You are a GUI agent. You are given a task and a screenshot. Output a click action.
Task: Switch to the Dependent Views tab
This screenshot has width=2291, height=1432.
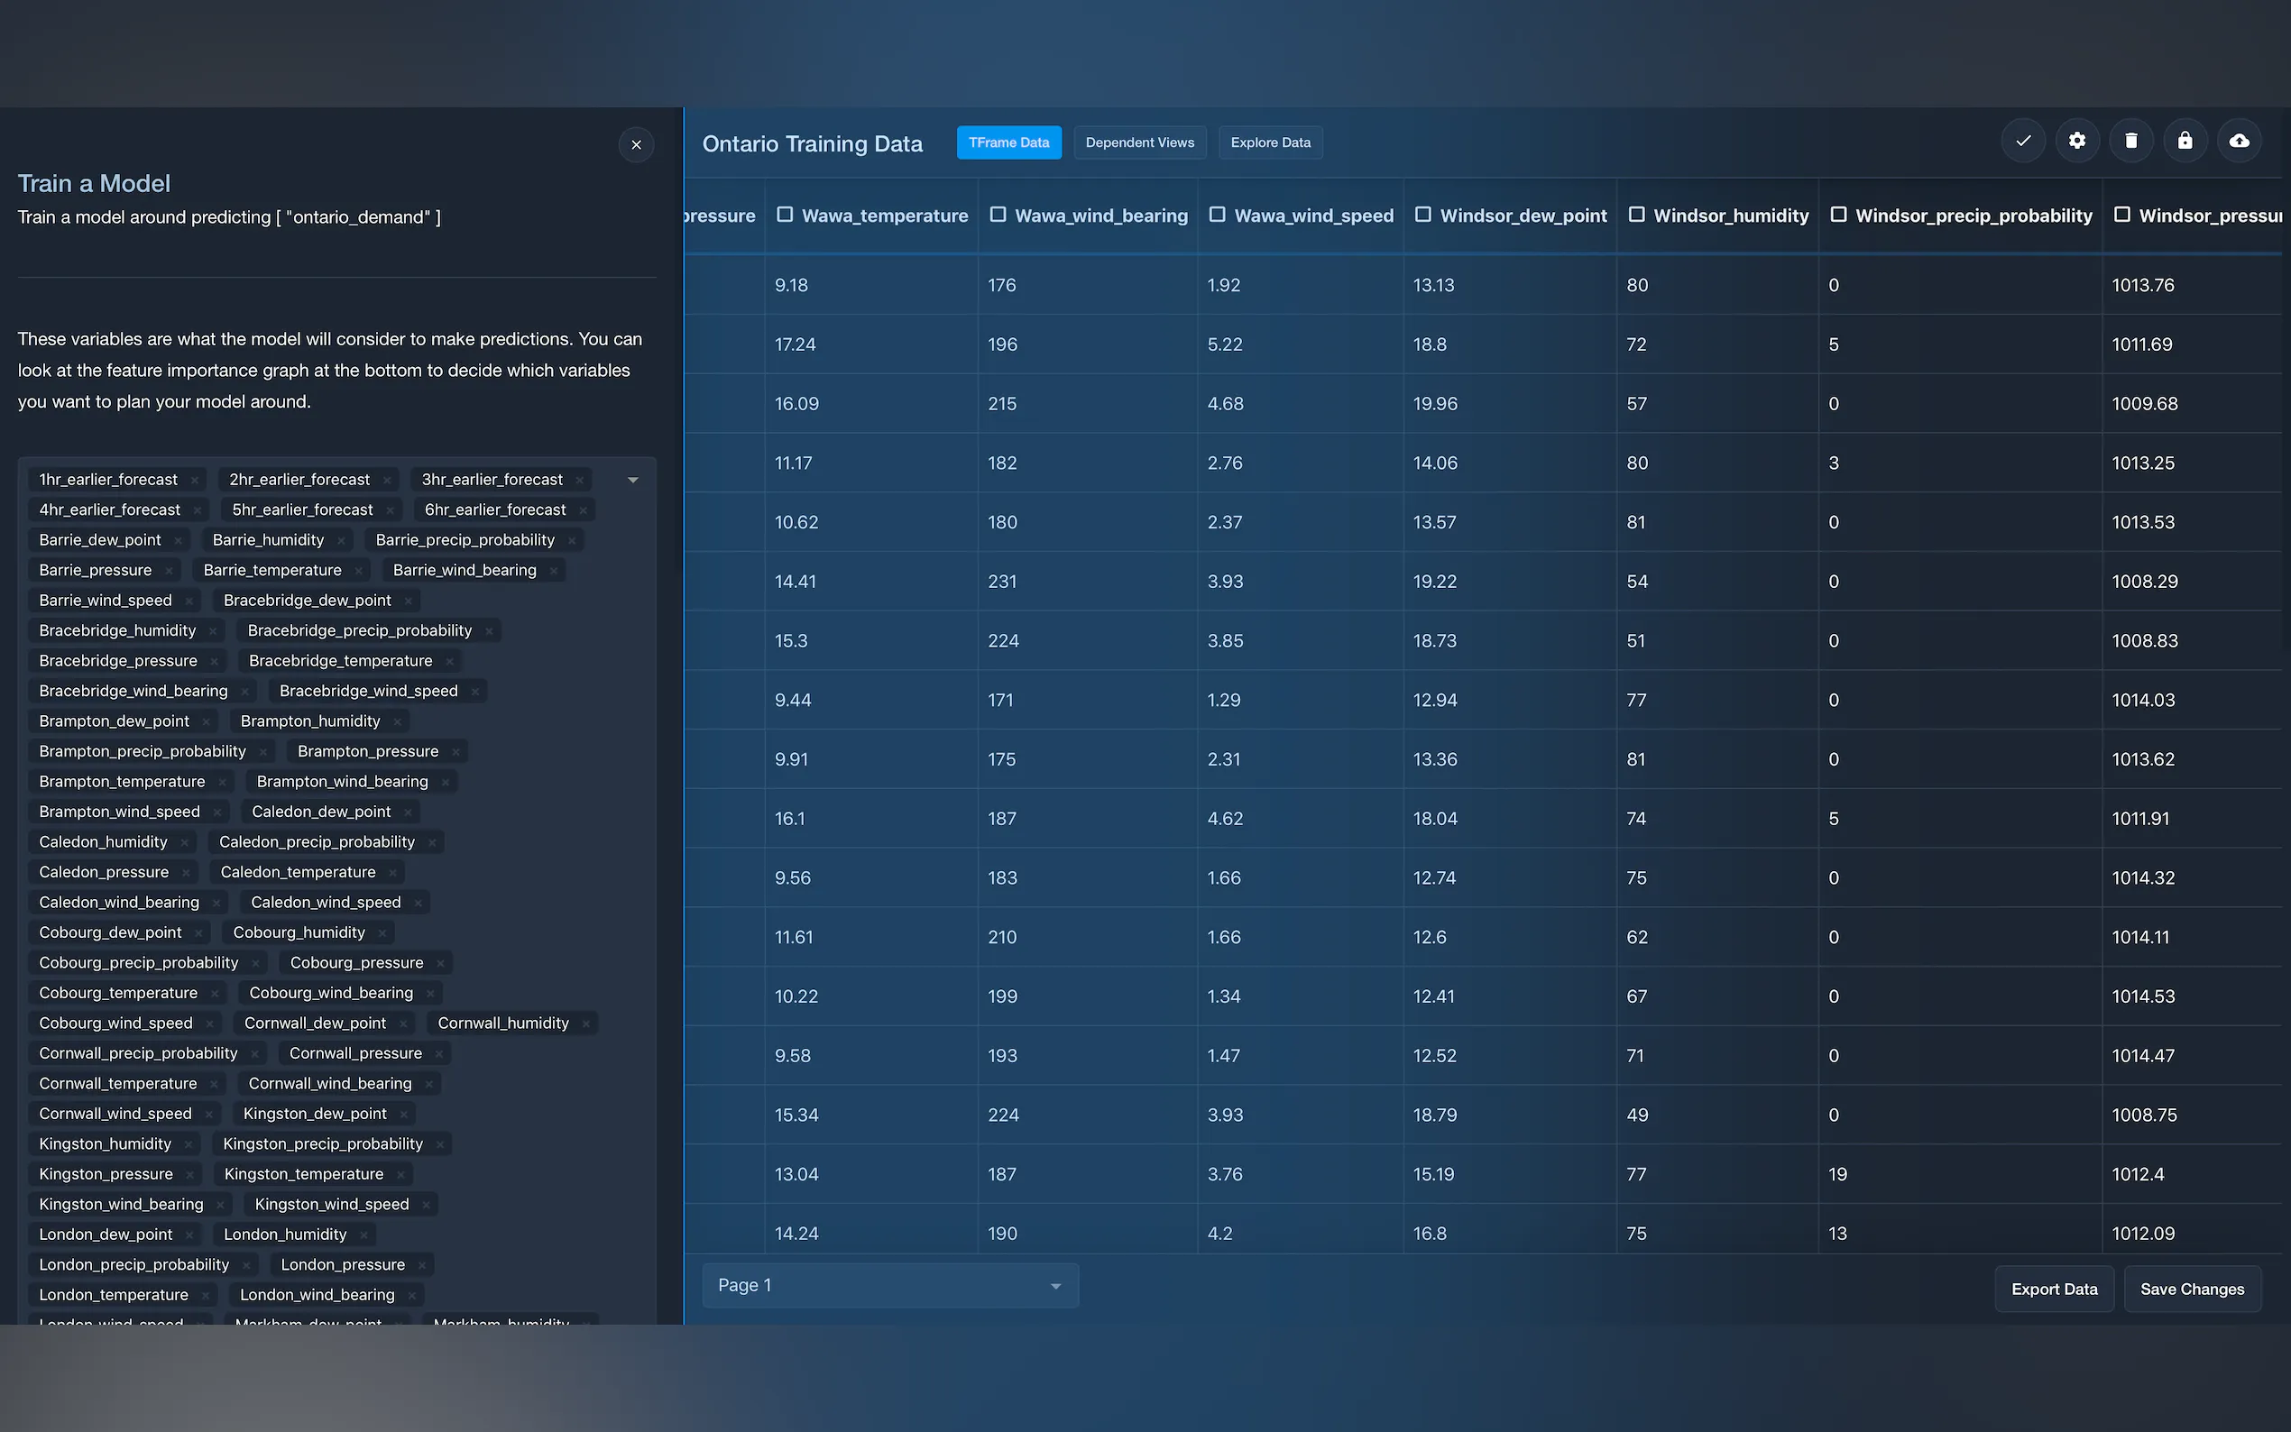(1139, 143)
